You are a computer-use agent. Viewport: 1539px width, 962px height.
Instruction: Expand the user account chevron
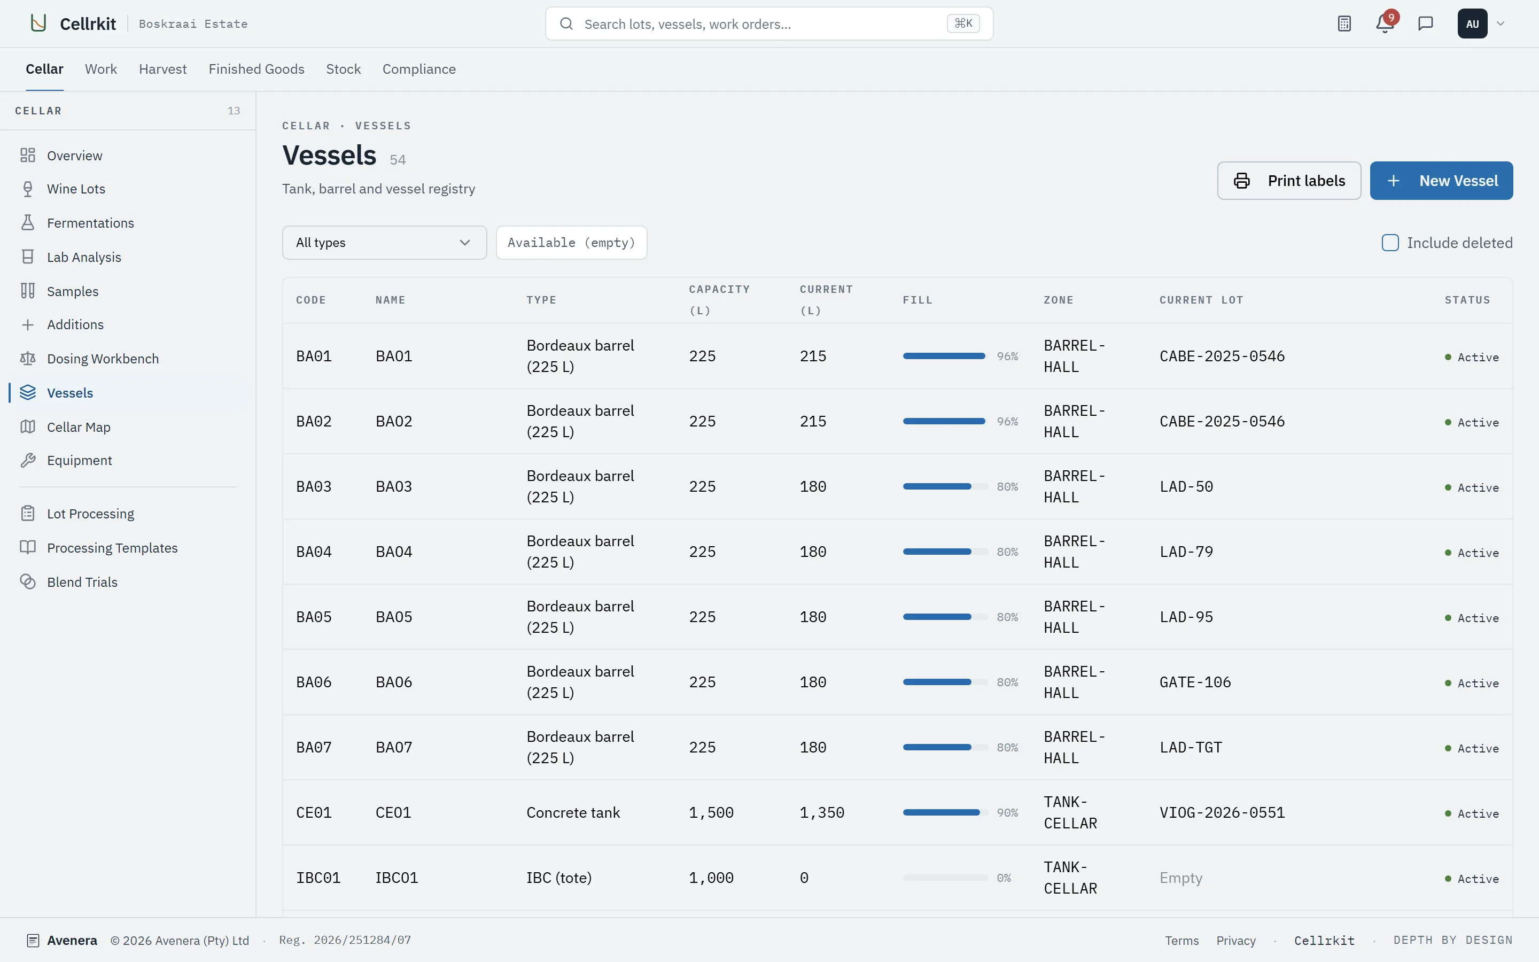point(1500,24)
